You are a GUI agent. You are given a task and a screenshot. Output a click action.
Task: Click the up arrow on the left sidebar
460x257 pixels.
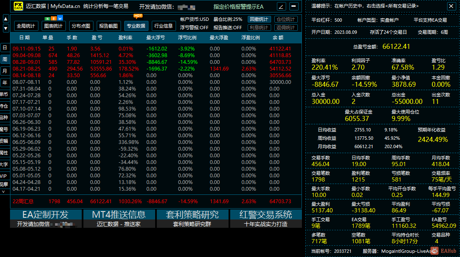5,19
